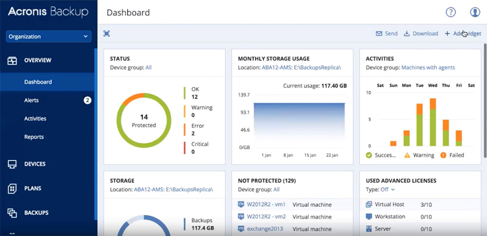This screenshot has width=487, height=236.
Task: Click Status device group All link
Action: [x=149, y=67]
